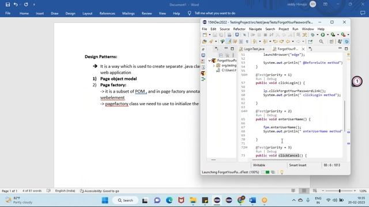
Task: Click the Word zoom slider handle
Action: 340,191
